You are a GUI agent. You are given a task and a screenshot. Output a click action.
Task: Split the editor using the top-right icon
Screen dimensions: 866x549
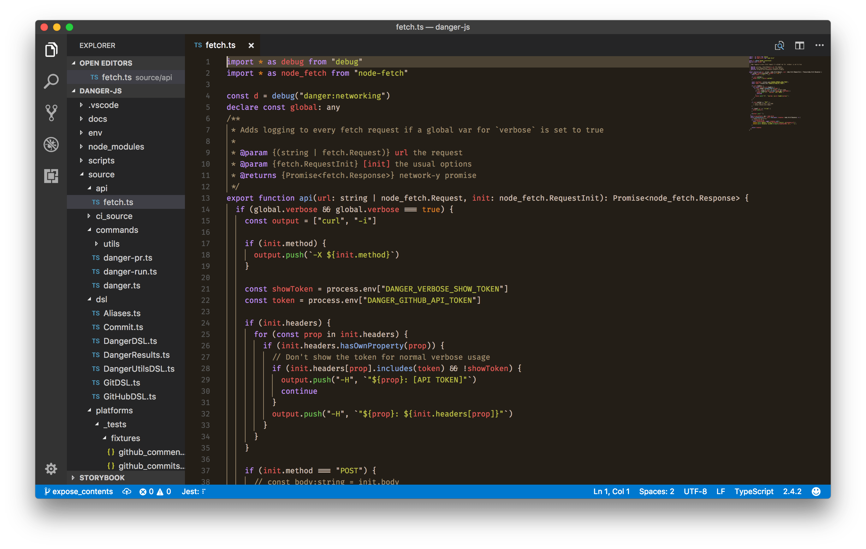pyautogui.click(x=799, y=45)
